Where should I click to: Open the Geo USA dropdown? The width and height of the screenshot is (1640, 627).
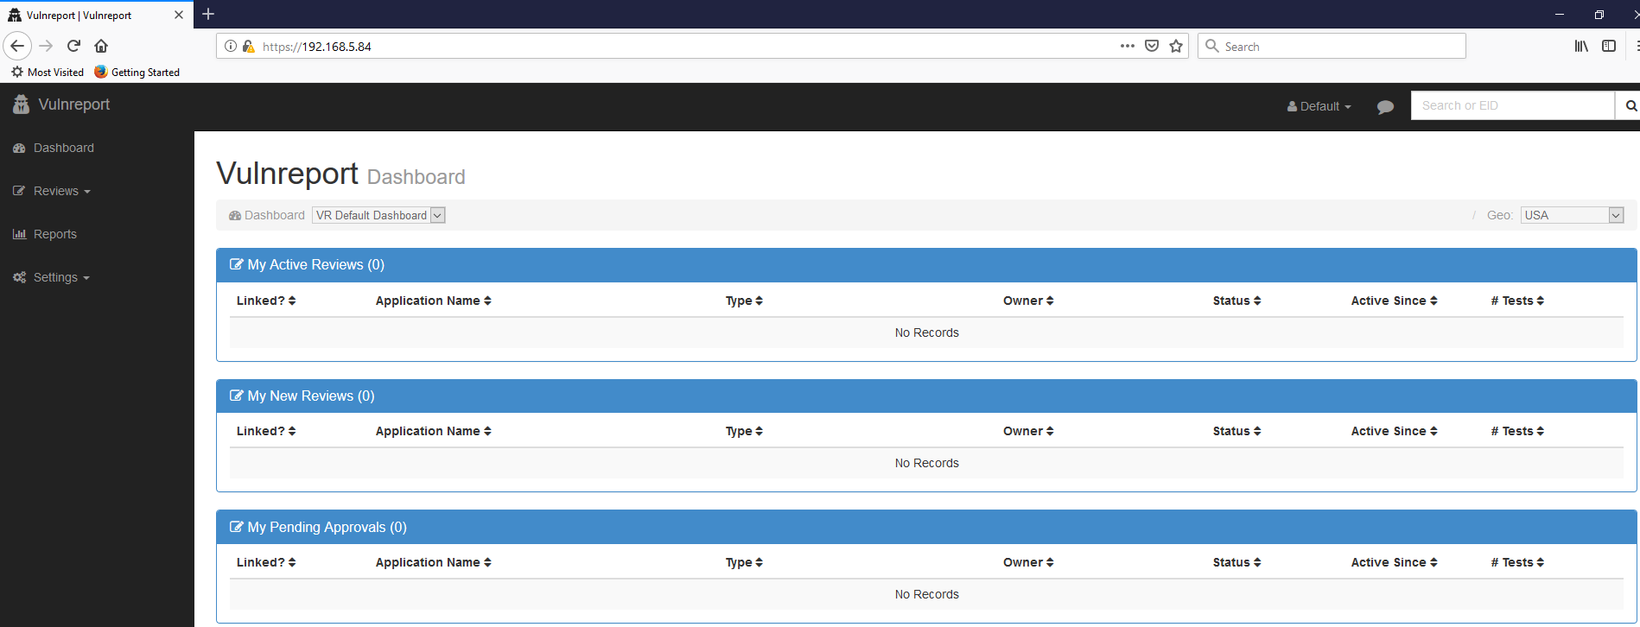pos(1573,215)
